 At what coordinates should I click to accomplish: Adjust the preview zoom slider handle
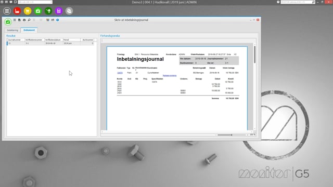coord(232,135)
